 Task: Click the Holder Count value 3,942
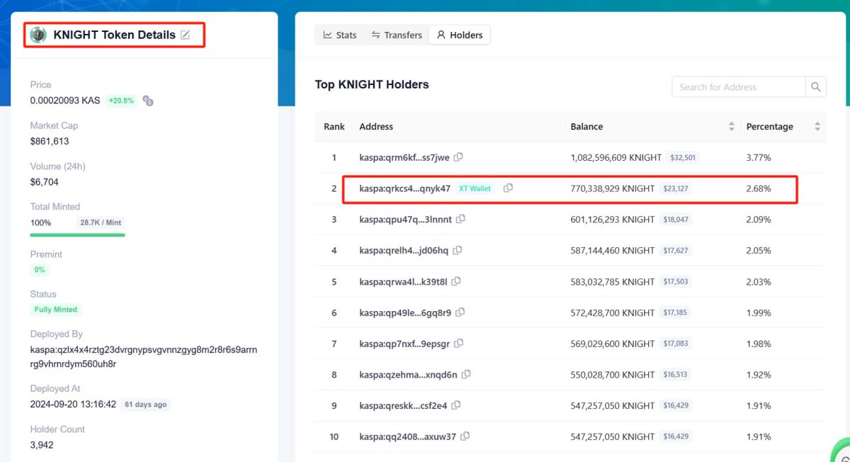[42, 445]
